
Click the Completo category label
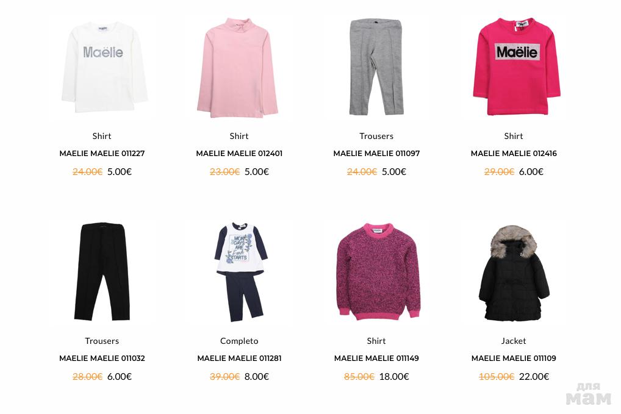(239, 341)
